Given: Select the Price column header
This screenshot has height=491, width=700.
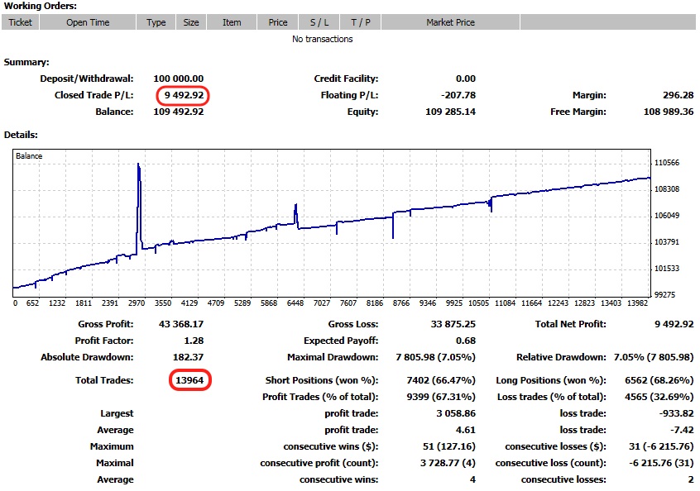Looking at the screenshot, I should 278,22.
